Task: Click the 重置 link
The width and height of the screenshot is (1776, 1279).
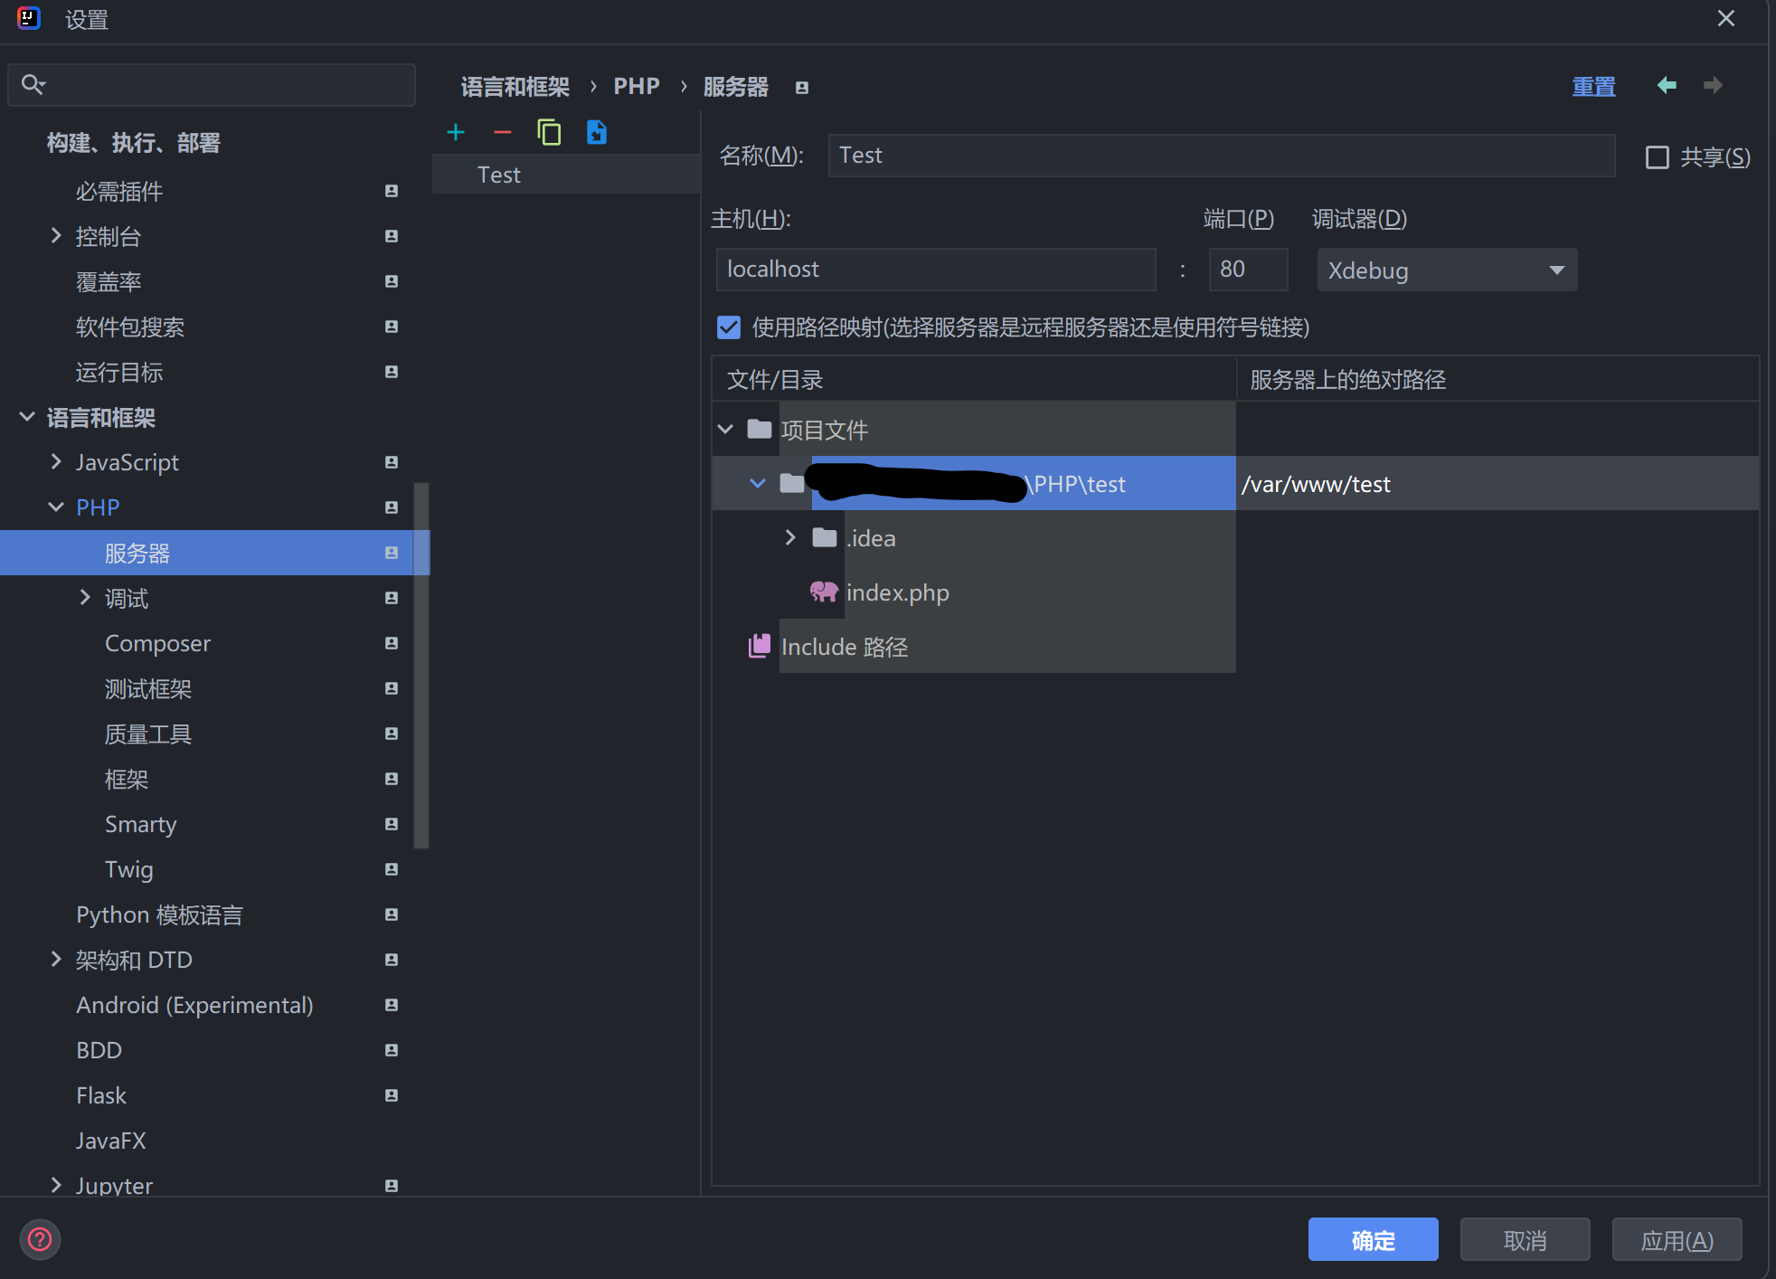Action: 1593,86
